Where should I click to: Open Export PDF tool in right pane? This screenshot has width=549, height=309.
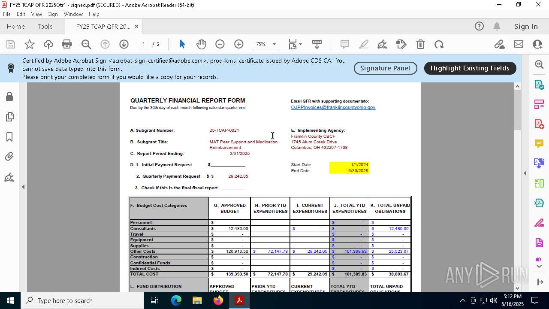tap(539, 85)
